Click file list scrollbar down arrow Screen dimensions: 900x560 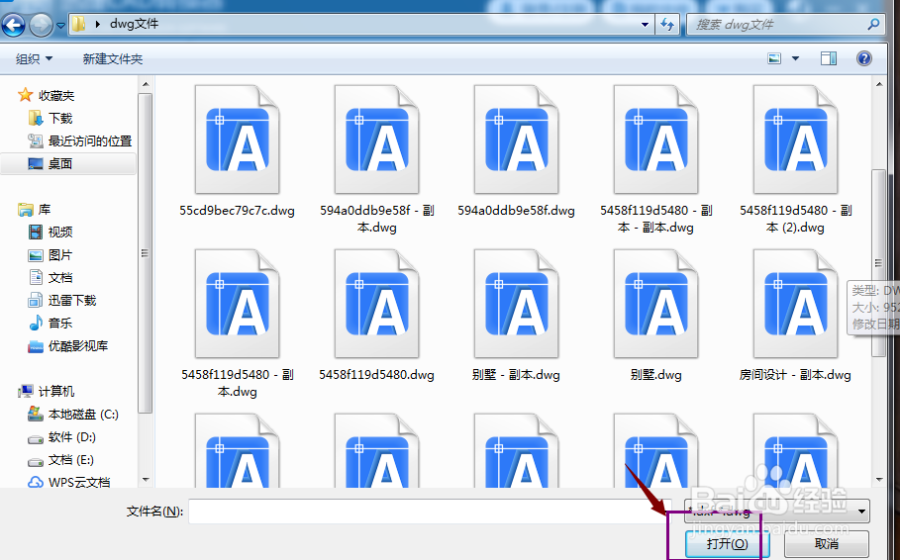pos(879,480)
